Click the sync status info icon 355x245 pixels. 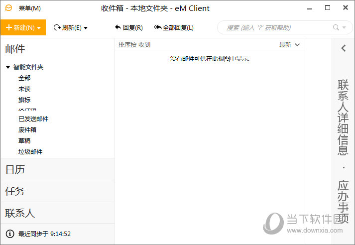[x=10, y=234]
